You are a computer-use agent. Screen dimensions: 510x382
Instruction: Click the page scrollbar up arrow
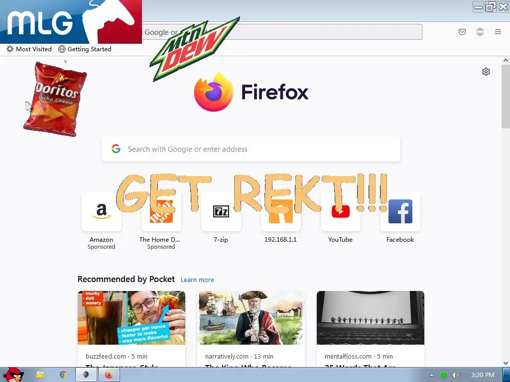tap(506, 60)
